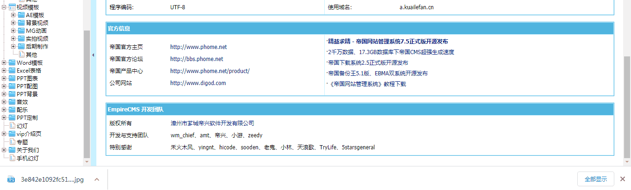The image size is (631, 190).
Task: Select the 专题 tree label
Action: (22, 142)
